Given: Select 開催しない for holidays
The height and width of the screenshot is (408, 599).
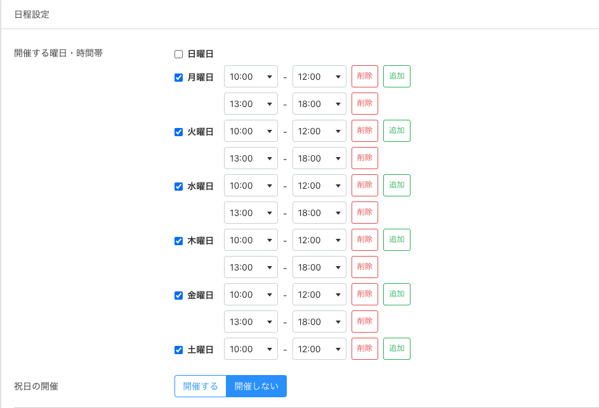Looking at the screenshot, I should pyautogui.click(x=256, y=386).
